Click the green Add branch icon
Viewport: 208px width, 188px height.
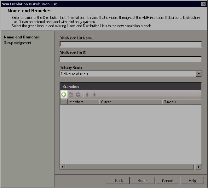[64, 94]
